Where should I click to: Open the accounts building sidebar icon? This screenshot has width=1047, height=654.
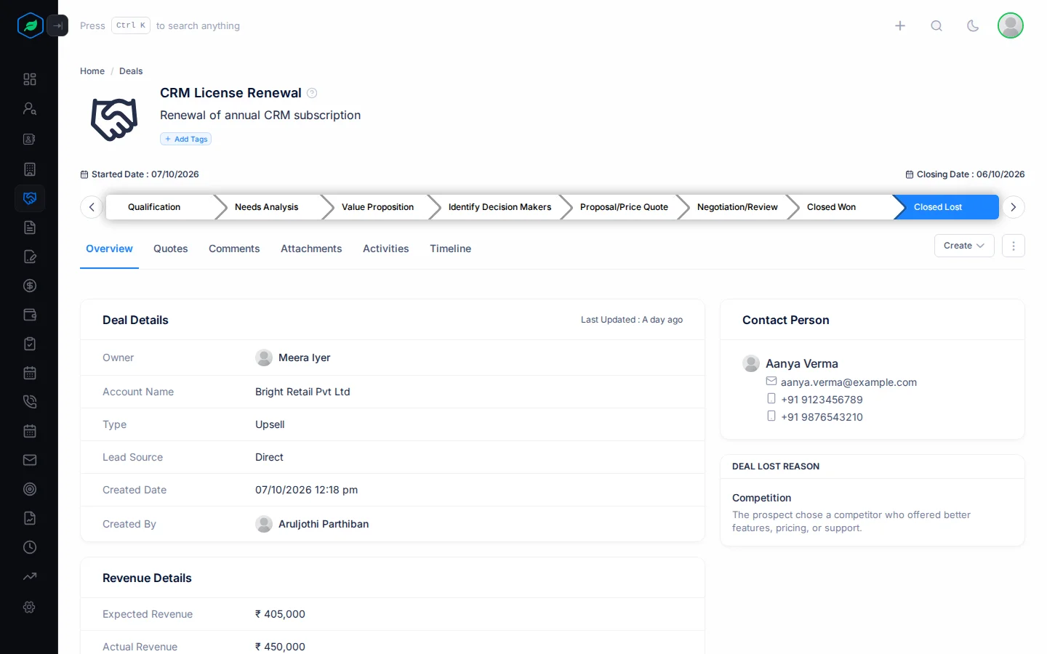point(30,169)
